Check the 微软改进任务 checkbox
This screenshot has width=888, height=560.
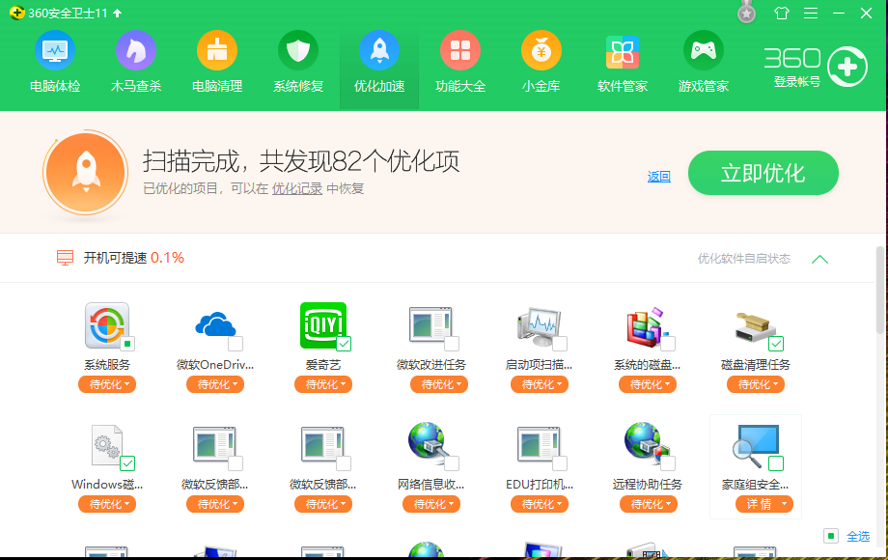(452, 344)
